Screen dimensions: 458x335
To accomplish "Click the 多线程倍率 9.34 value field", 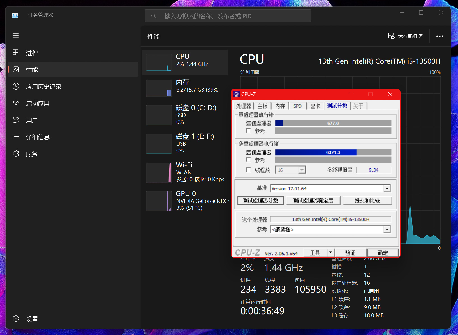I will (374, 170).
